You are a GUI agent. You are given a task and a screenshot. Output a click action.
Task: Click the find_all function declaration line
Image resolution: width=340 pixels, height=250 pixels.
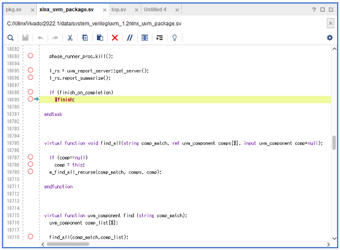[x=184, y=143]
